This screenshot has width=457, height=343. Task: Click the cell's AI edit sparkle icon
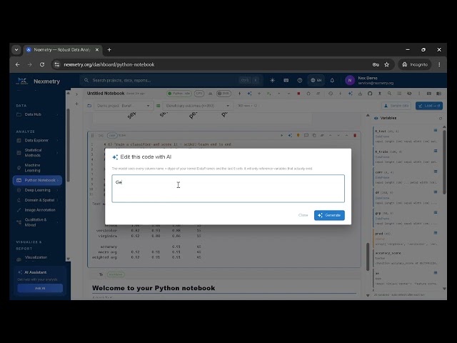(290, 135)
